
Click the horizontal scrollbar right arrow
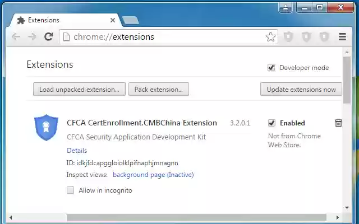338,217
